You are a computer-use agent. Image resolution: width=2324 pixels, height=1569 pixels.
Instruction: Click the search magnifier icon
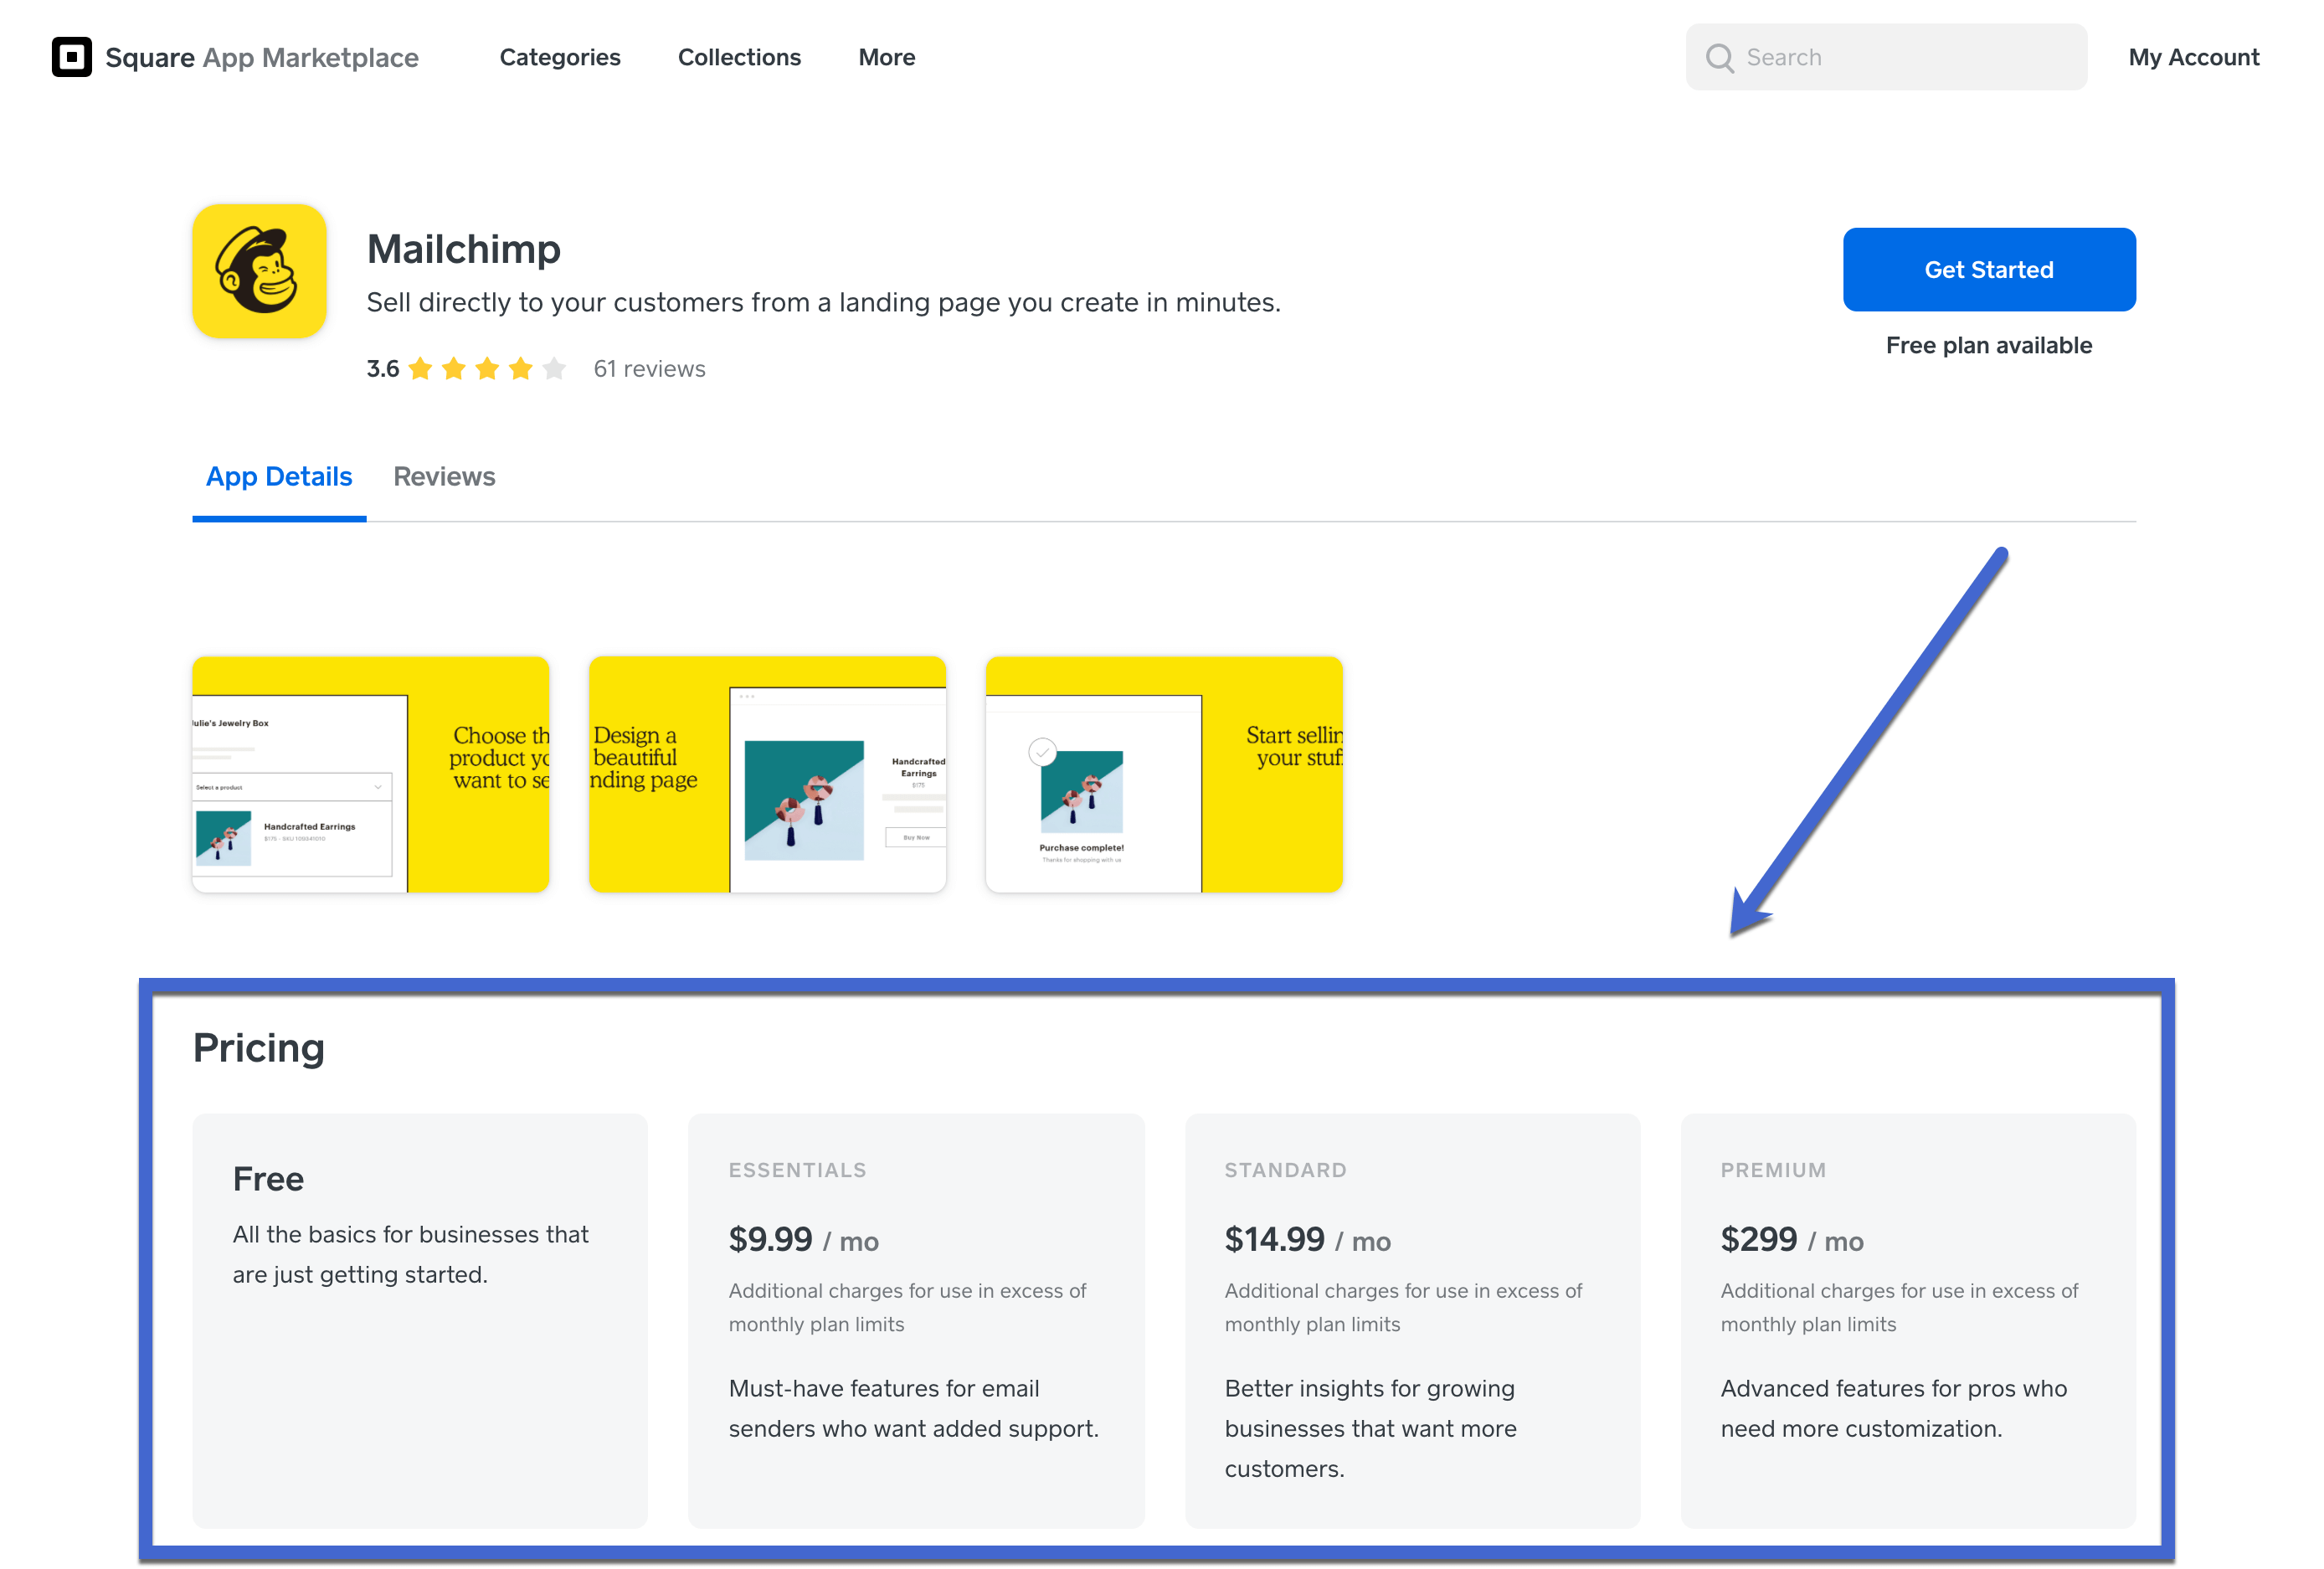point(1719,58)
